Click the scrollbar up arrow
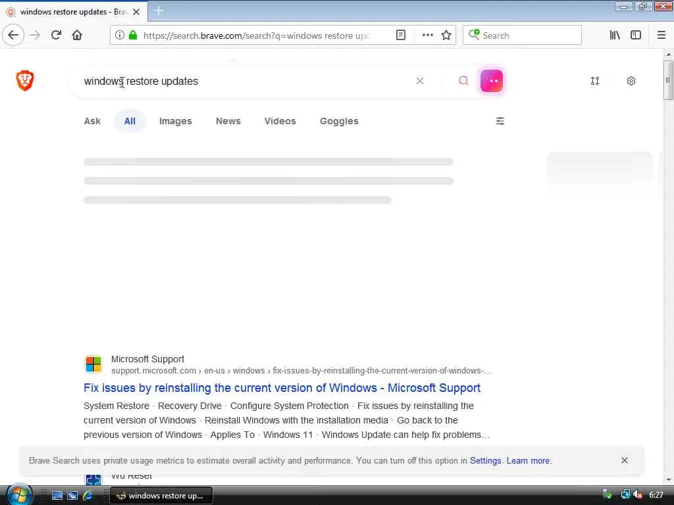Image resolution: width=674 pixels, height=505 pixels. coord(668,55)
